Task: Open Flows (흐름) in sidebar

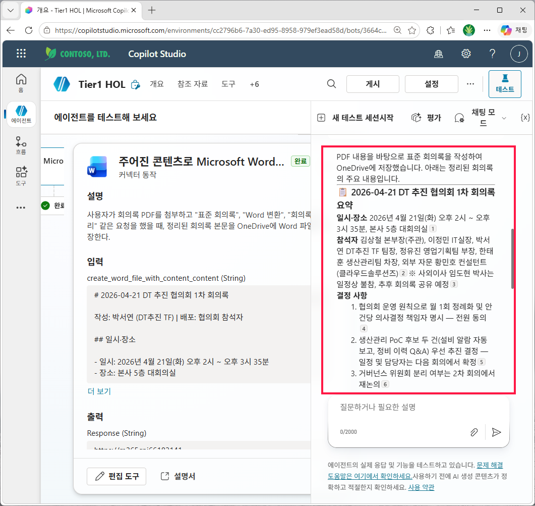Action: click(21, 145)
